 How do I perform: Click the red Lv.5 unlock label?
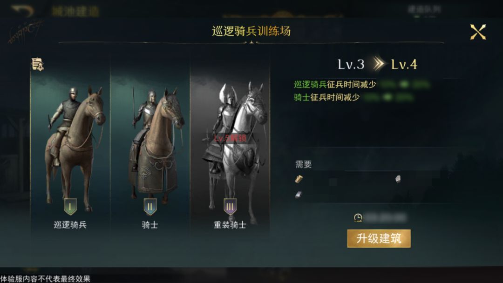click(230, 138)
